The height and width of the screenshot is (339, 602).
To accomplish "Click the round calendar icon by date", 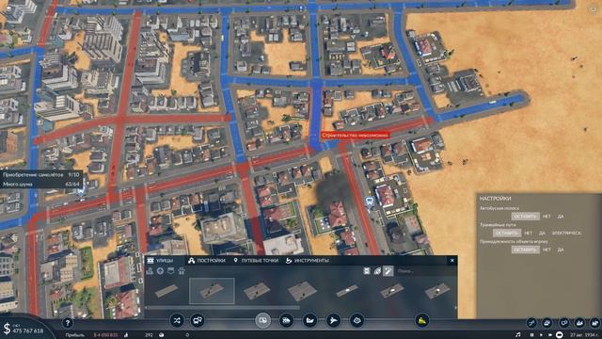I will pyautogui.click(x=560, y=335).
